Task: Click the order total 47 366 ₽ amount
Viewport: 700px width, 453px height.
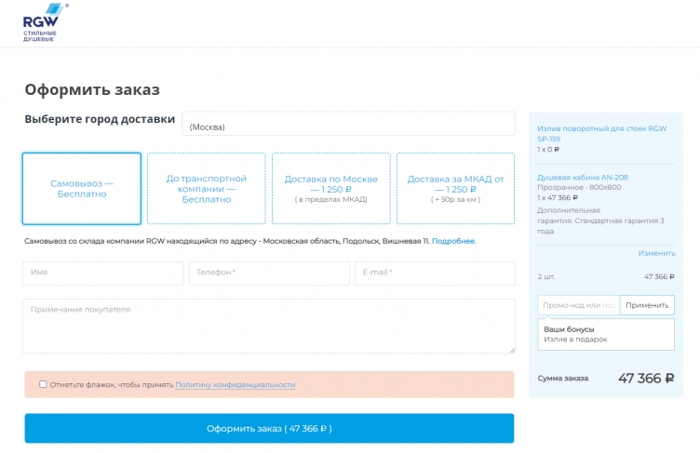Action: pyautogui.click(x=646, y=379)
